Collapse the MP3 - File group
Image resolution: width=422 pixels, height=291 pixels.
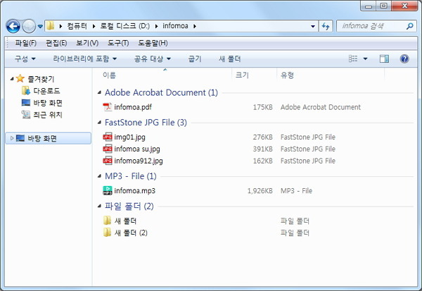[x=99, y=176]
